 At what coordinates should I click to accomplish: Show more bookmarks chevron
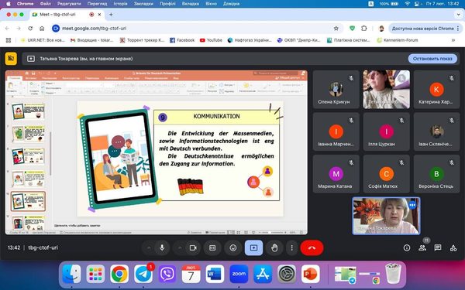[x=453, y=40]
